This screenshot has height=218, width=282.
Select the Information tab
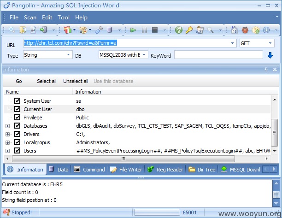point(25,170)
